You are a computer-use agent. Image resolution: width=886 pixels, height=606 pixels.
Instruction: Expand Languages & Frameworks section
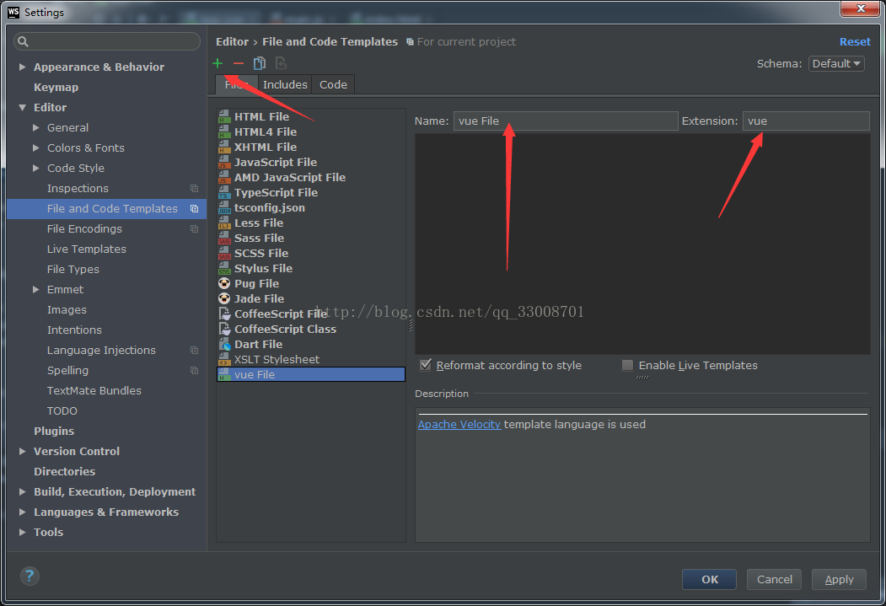22,512
